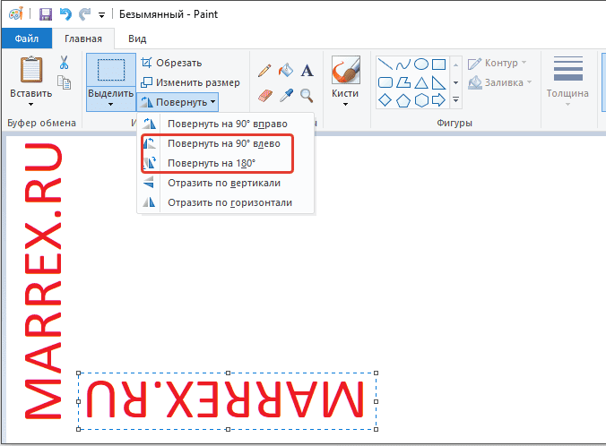This screenshot has width=606, height=446.
Task: Choose Отразить по горизонтали
Action: point(226,202)
